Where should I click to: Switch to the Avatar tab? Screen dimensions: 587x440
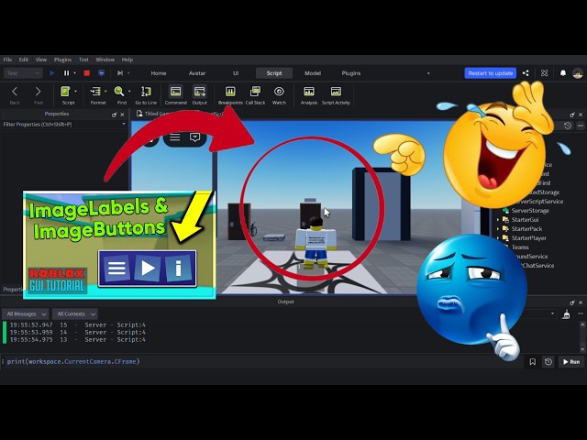(x=197, y=73)
